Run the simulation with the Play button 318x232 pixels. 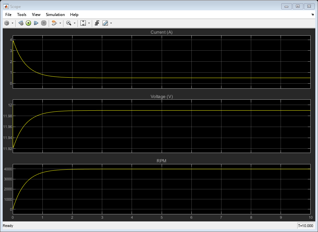28,23
